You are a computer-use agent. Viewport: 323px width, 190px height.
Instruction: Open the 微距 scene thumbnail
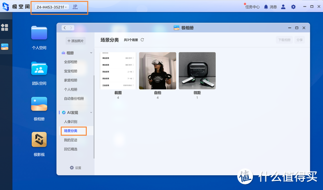(197, 71)
